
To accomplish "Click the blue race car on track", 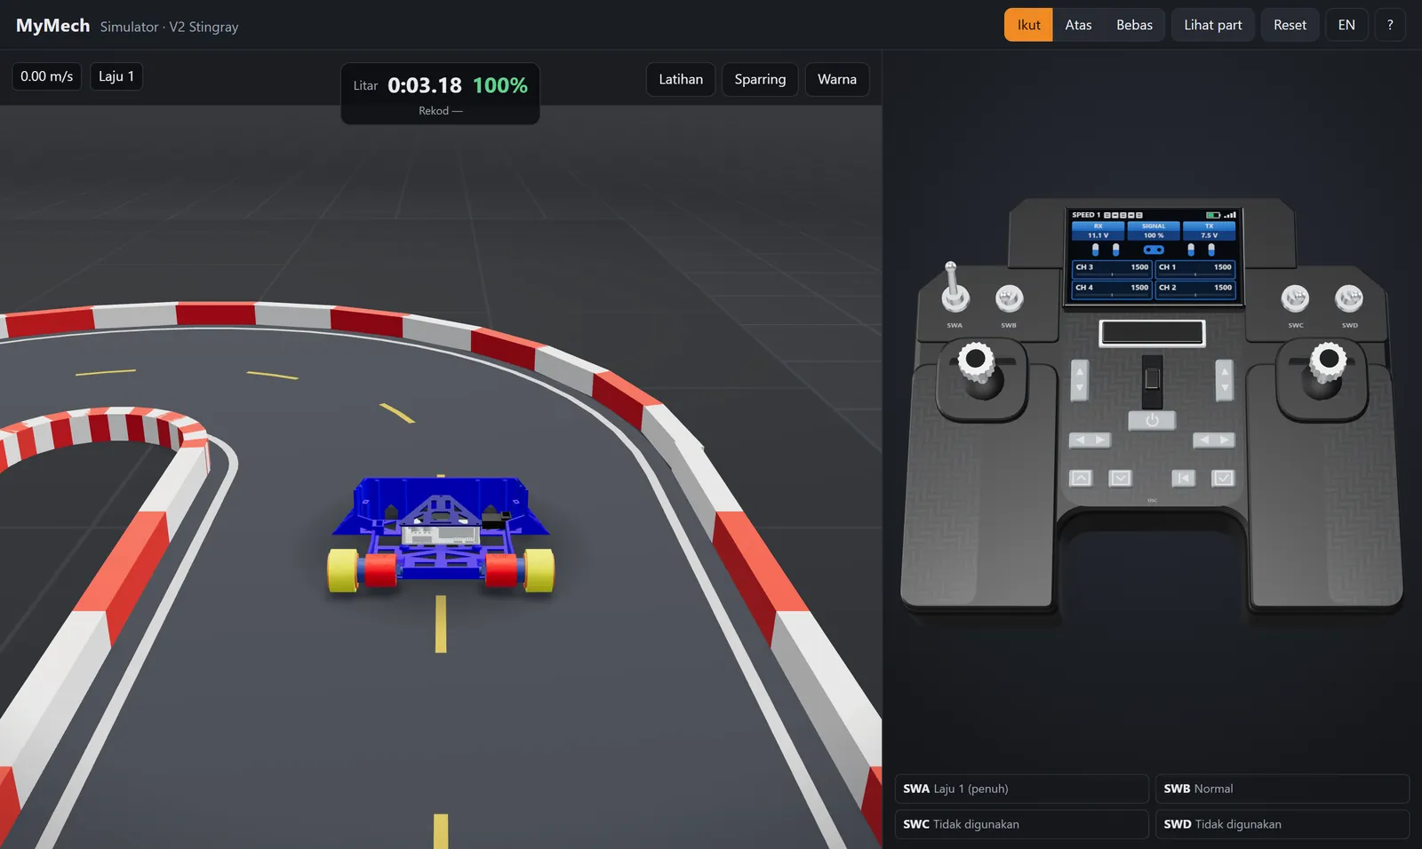I will coord(441,535).
